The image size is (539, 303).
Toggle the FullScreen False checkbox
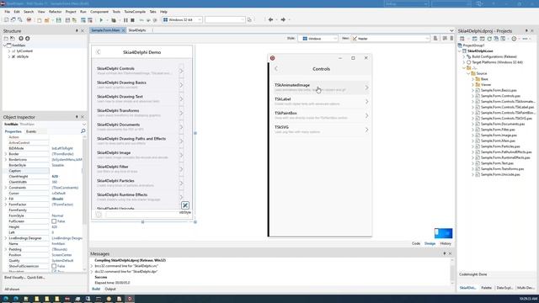click(x=54, y=221)
